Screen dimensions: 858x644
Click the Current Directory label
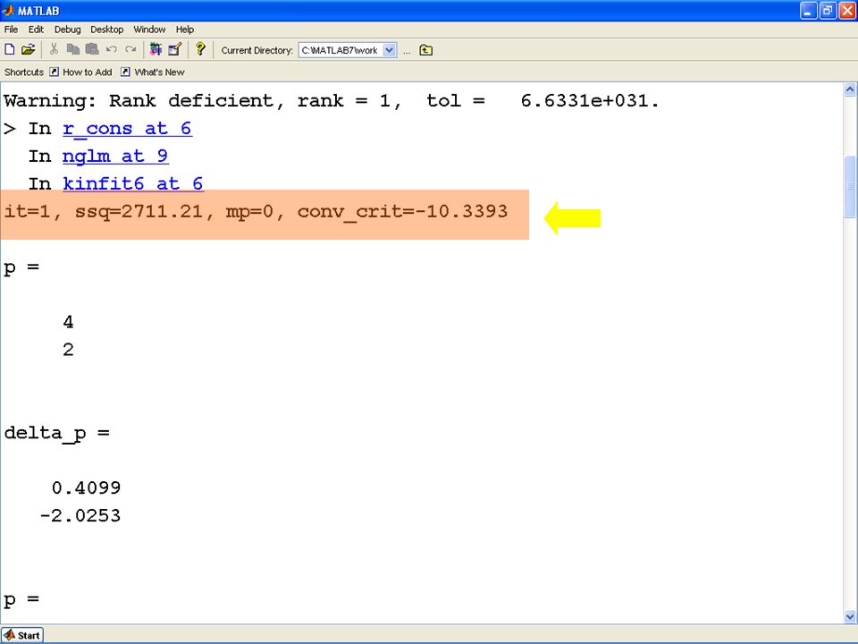click(257, 50)
